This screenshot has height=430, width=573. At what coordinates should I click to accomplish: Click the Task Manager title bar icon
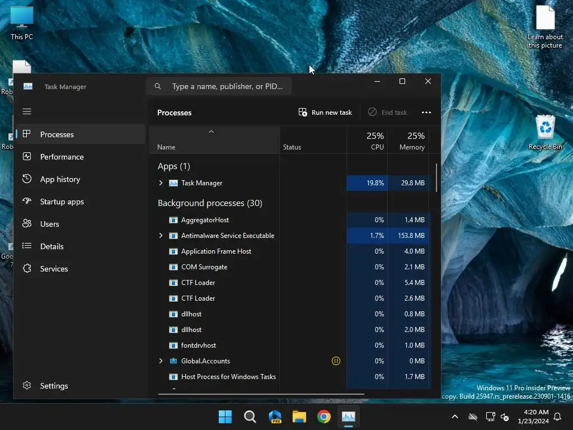click(28, 86)
